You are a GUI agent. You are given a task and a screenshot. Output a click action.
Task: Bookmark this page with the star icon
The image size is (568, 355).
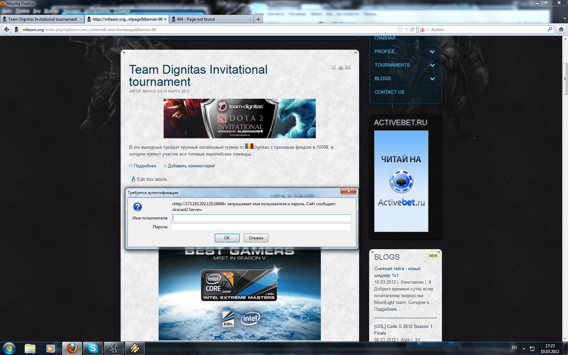tap(400, 29)
